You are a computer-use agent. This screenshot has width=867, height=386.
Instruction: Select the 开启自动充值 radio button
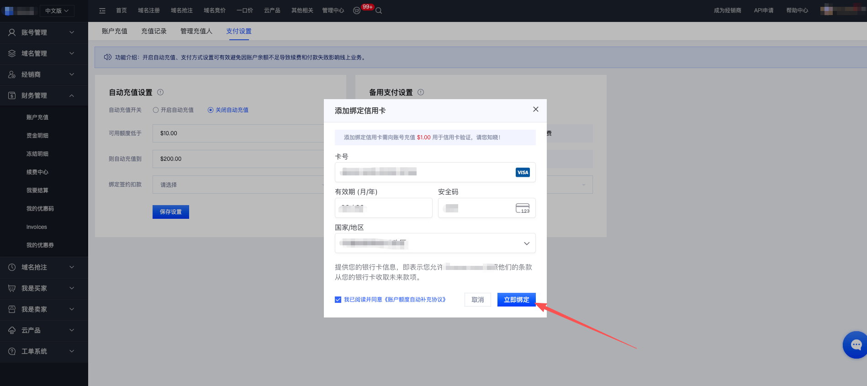(x=156, y=110)
